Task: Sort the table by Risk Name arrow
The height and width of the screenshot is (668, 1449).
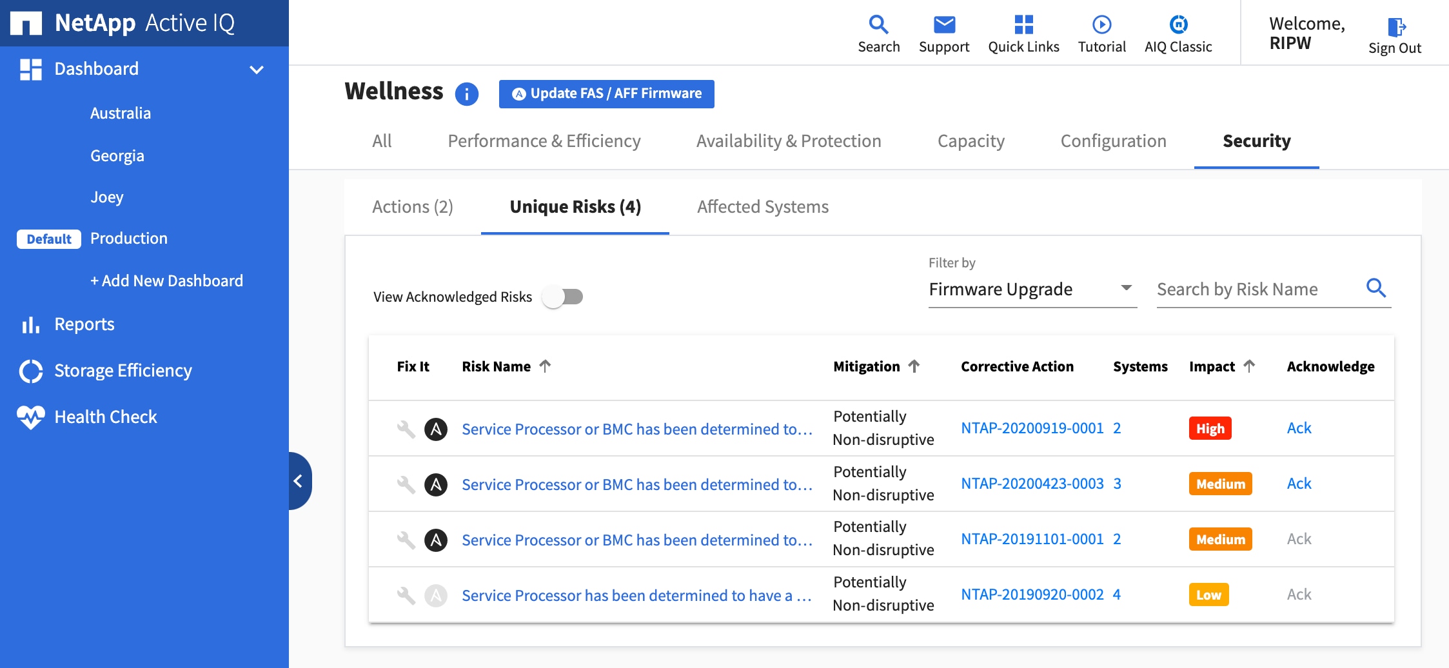Action: click(x=546, y=366)
